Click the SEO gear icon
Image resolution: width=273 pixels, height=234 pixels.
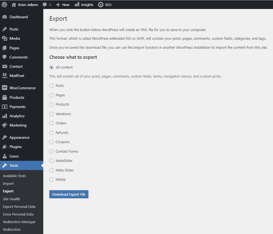coord(101,5)
